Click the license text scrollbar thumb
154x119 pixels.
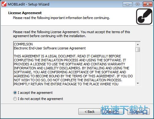click(138, 49)
